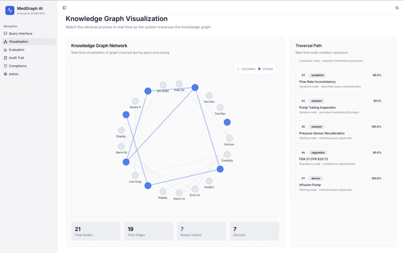The image size is (404, 253).
Task: Collapse the sidebar with the panel toggle icon
Action: pyautogui.click(x=65, y=8)
